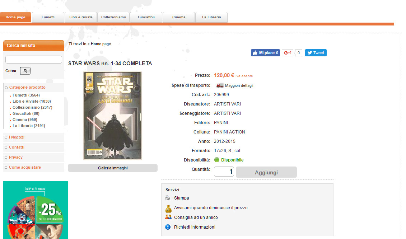Click Home page in the breadcrumb

pos(101,44)
